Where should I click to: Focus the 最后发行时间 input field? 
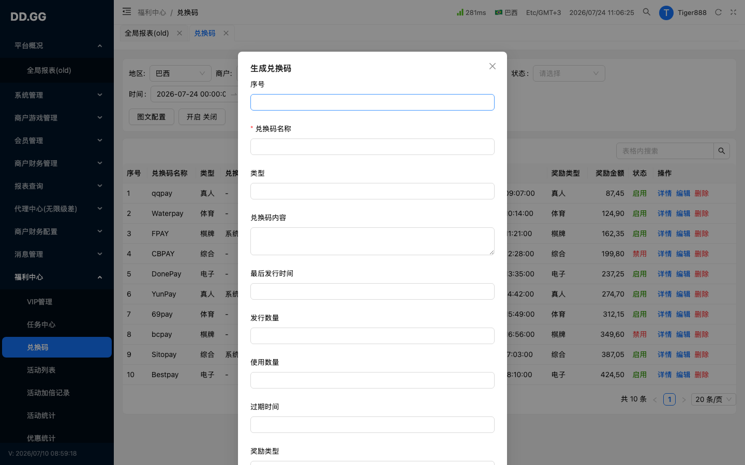pos(373,291)
